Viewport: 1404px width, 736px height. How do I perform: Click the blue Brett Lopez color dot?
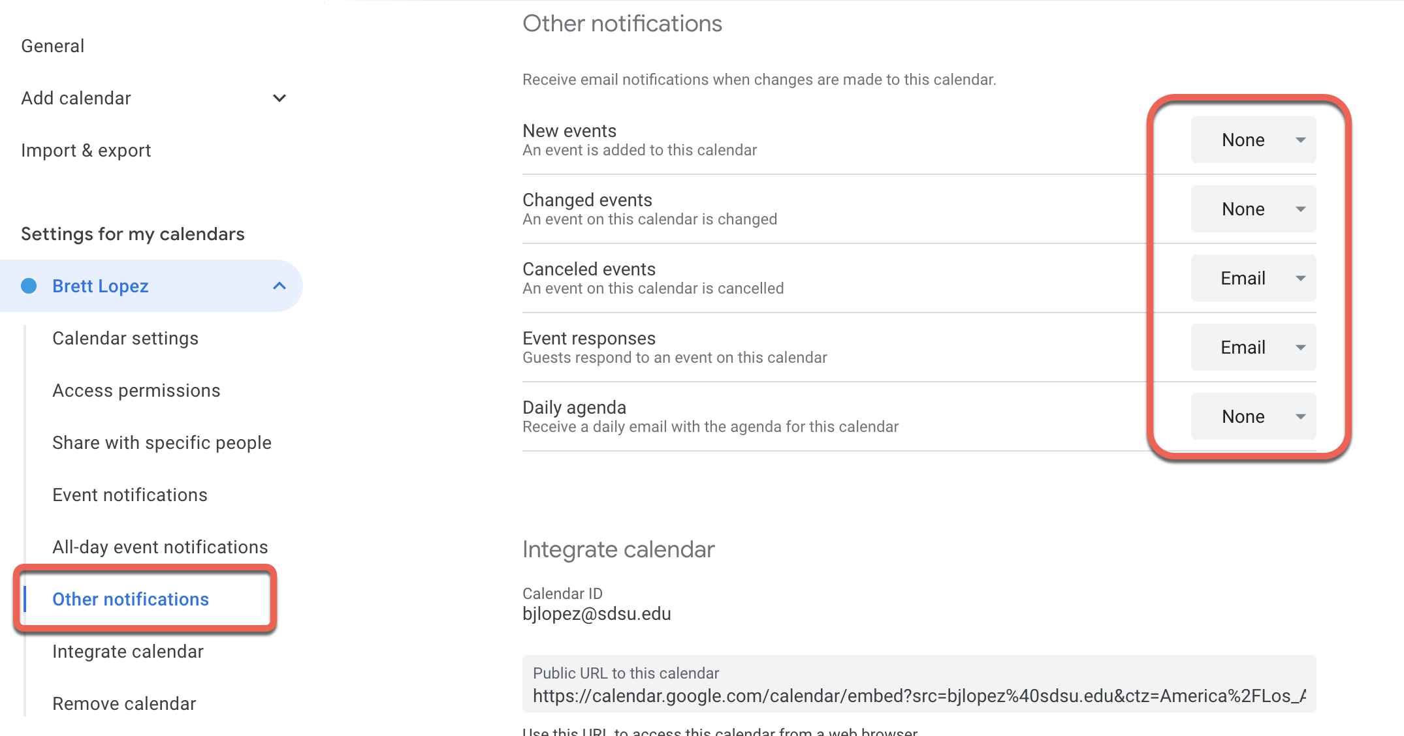coord(29,286)
